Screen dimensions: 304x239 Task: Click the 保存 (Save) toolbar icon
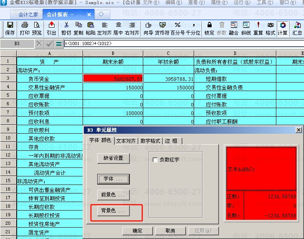click(10, 28)
